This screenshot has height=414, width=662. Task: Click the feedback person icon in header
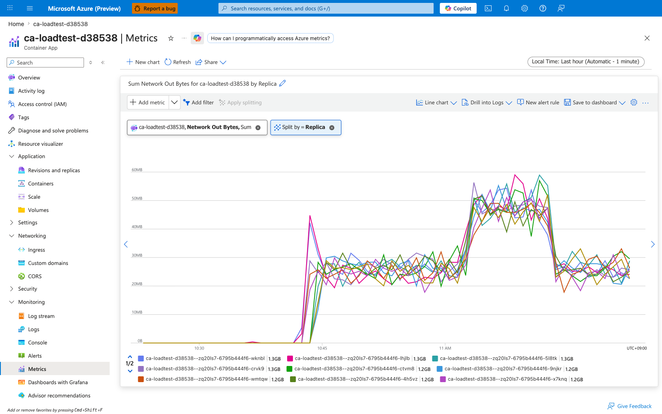pyautogui.click(x=561, y=8)
